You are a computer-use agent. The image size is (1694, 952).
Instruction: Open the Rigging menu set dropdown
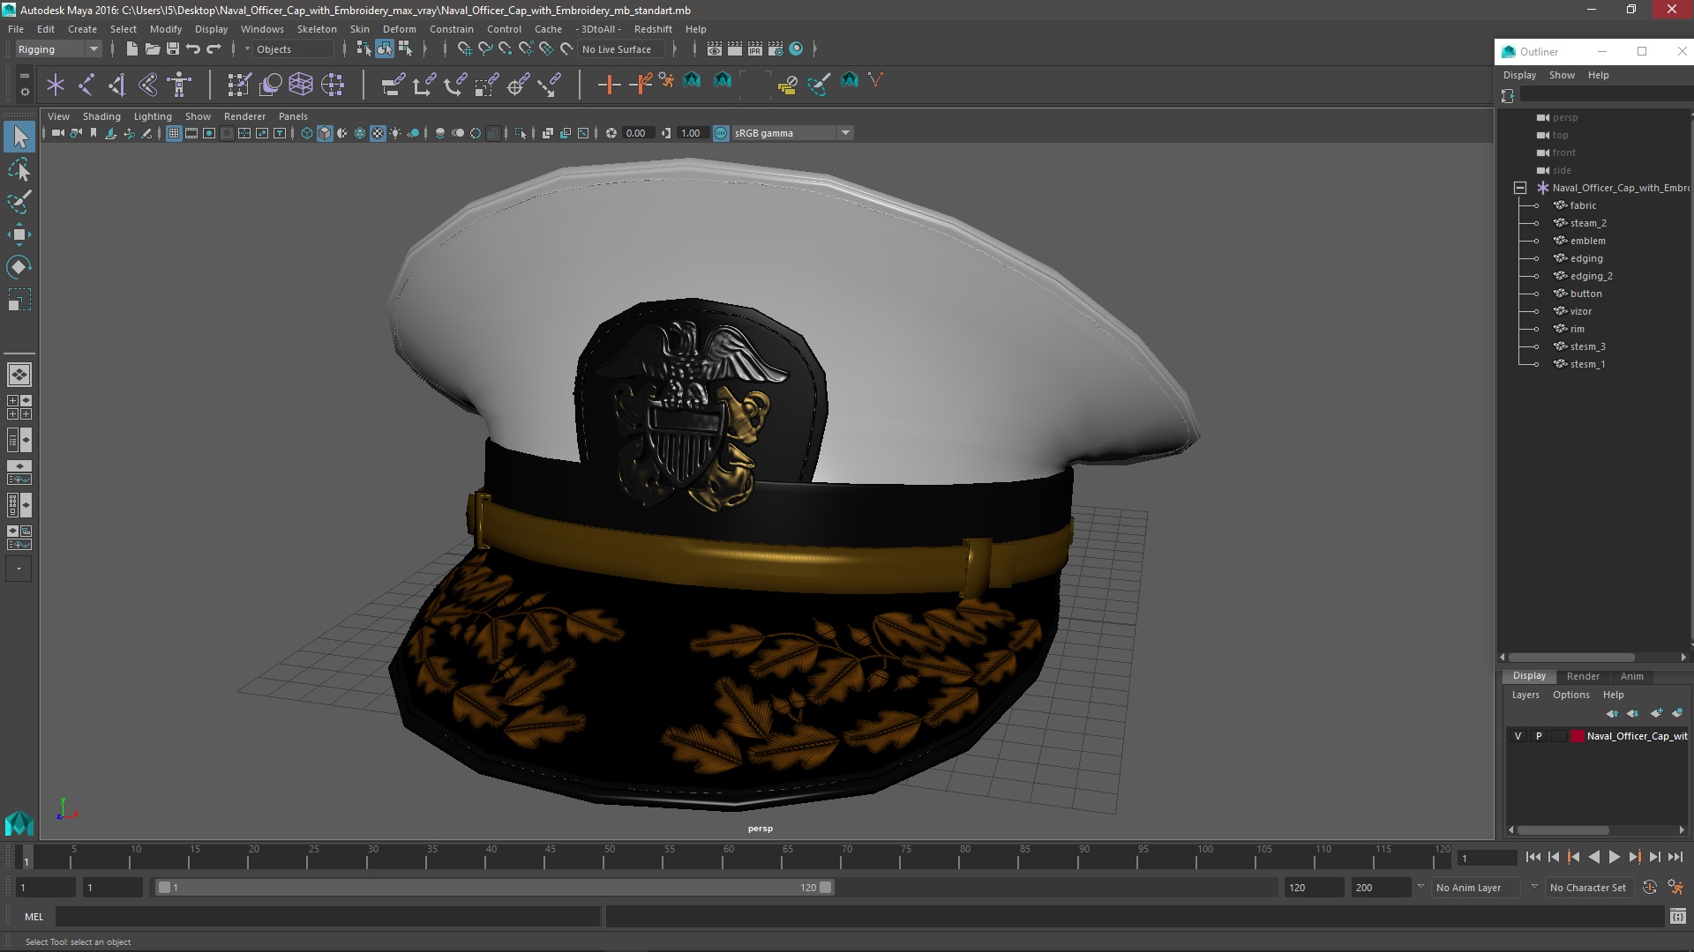click(x=58, y=49)
